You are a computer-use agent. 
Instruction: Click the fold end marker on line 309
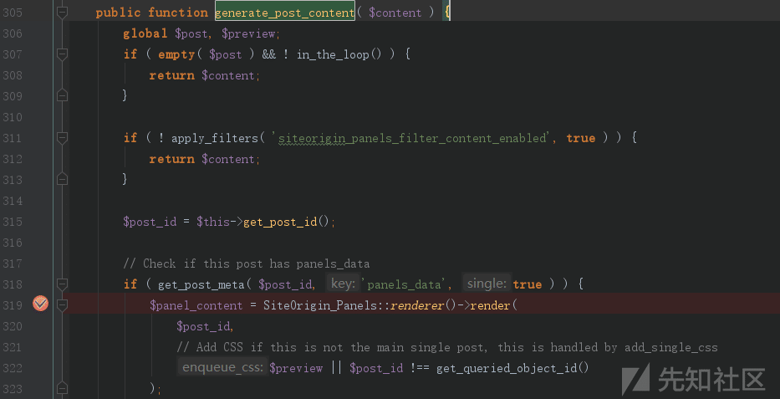point(62,96)
